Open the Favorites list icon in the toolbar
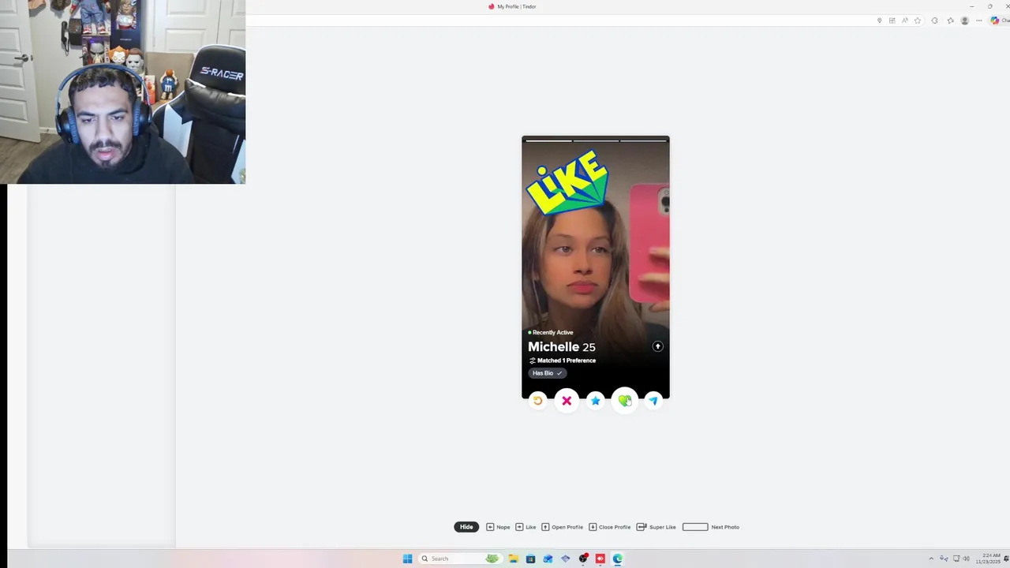1010x568 pixels. (x=951, y=21)
